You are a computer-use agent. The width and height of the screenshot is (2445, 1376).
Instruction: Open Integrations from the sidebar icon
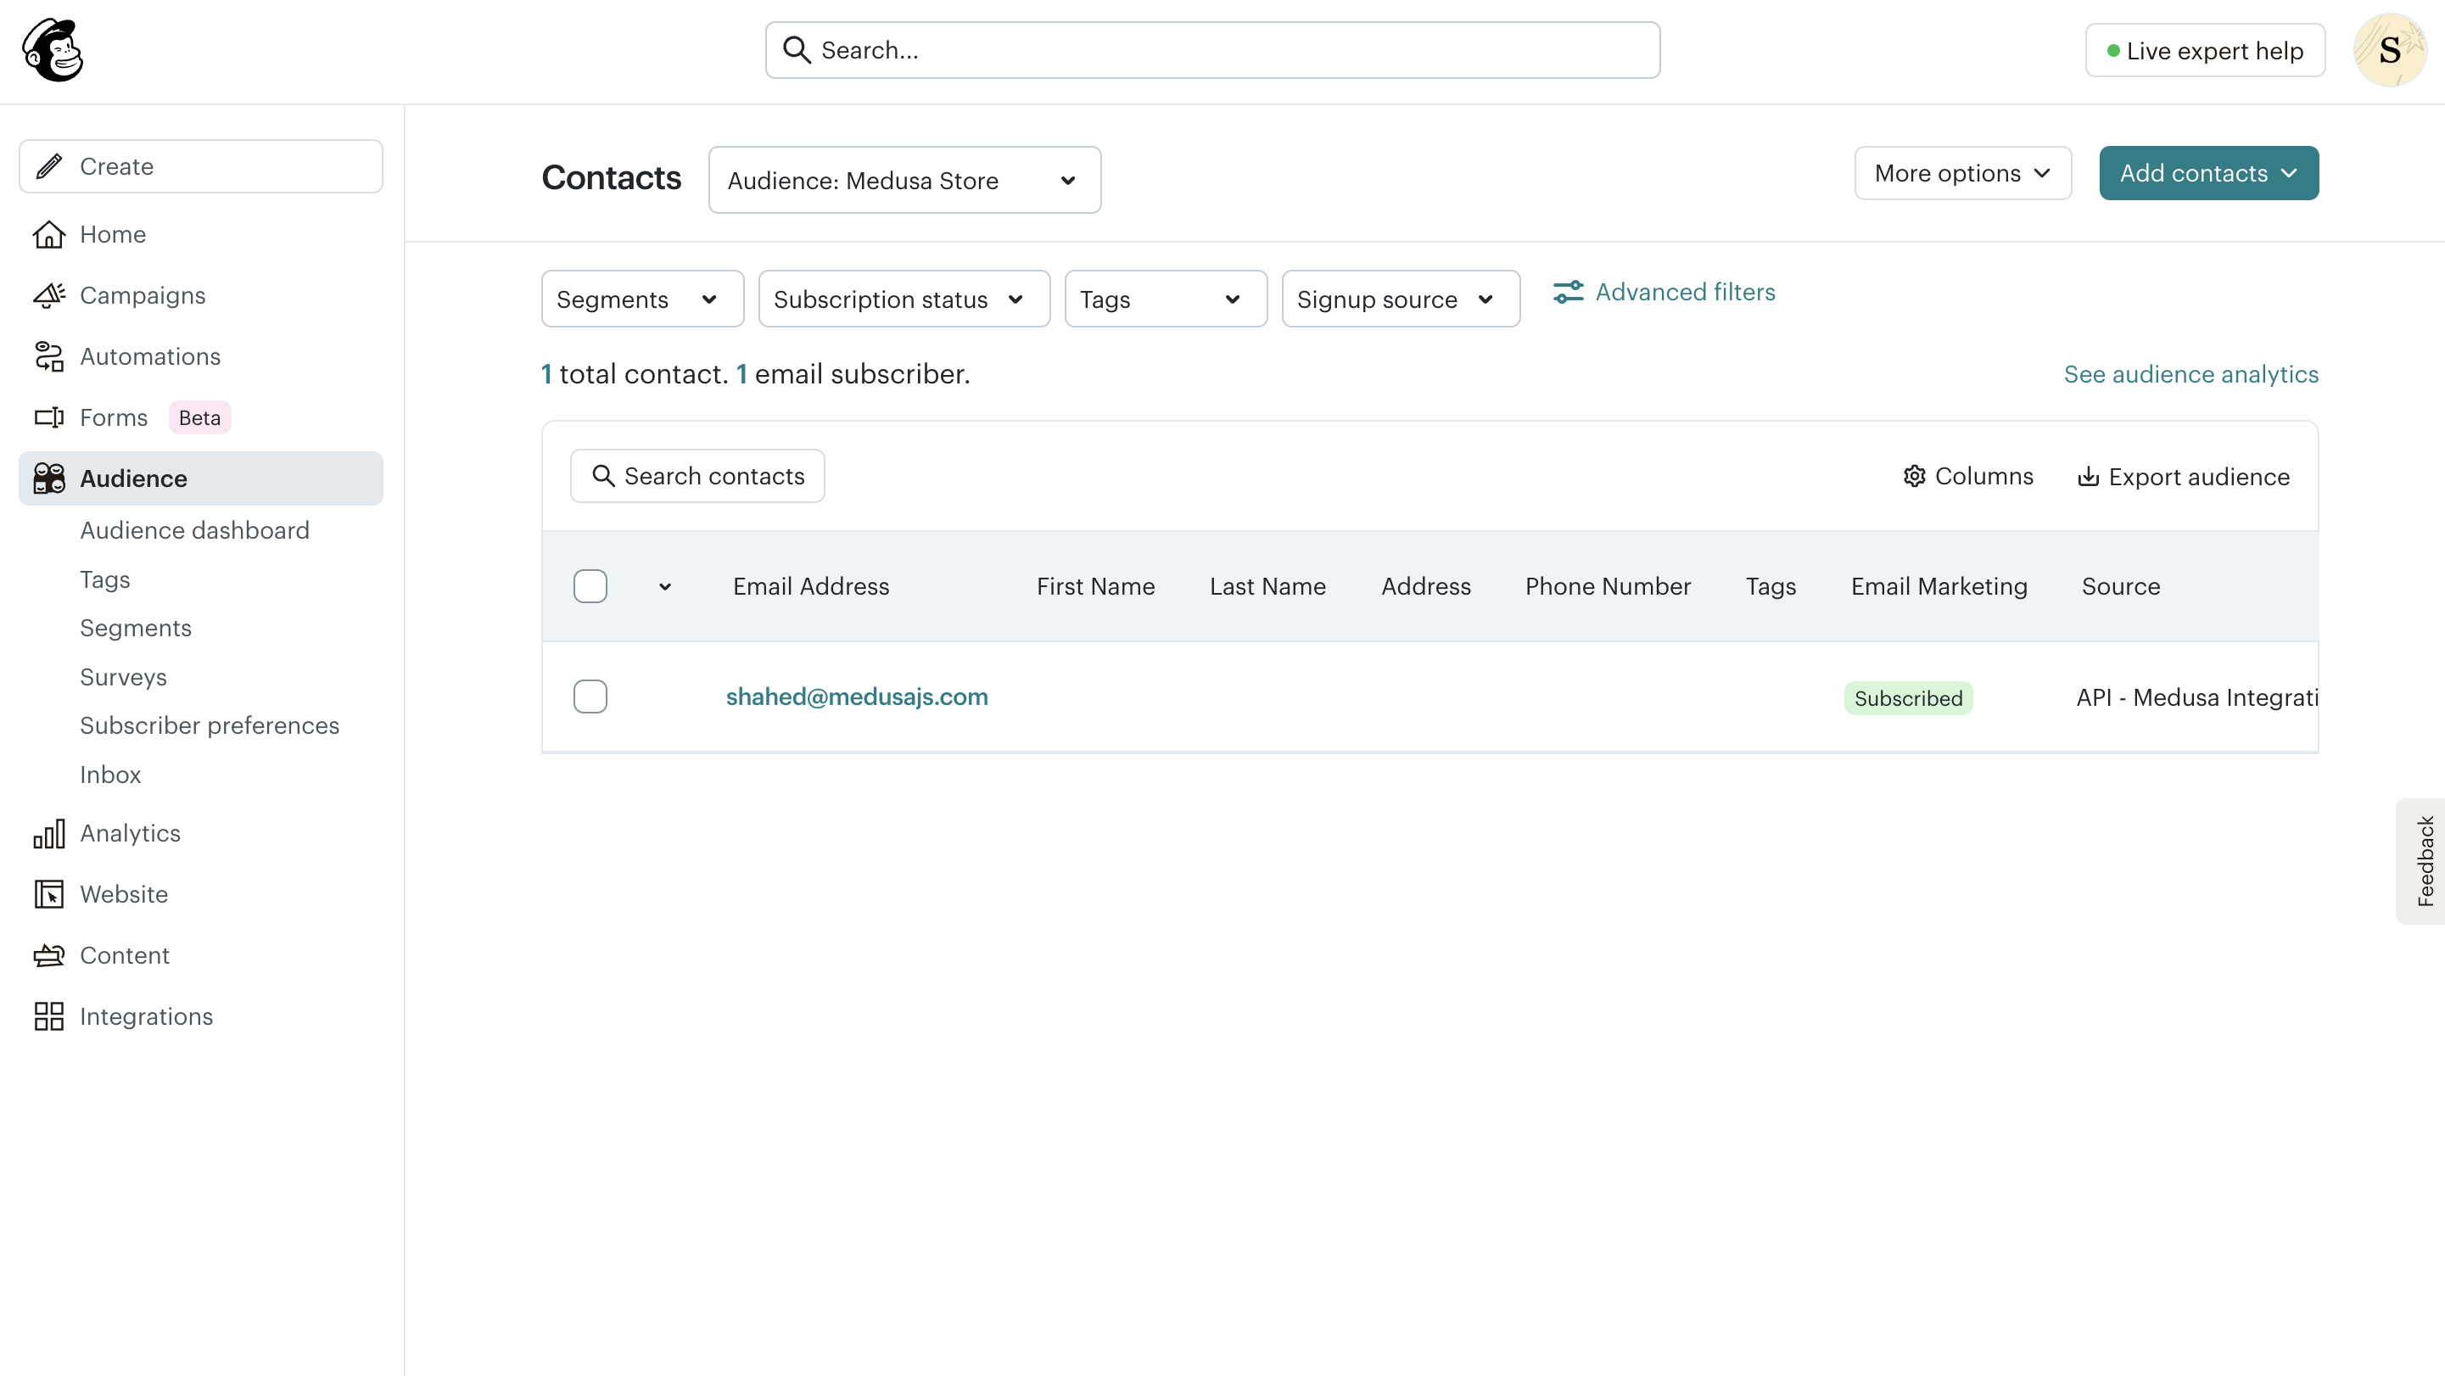point(50,1015)
